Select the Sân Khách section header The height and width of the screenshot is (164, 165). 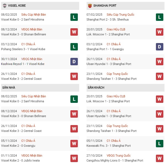click(125, 87)
